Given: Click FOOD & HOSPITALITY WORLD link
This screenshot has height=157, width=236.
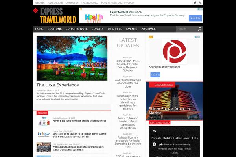Looking at the screenshot, I should (117, 3).
